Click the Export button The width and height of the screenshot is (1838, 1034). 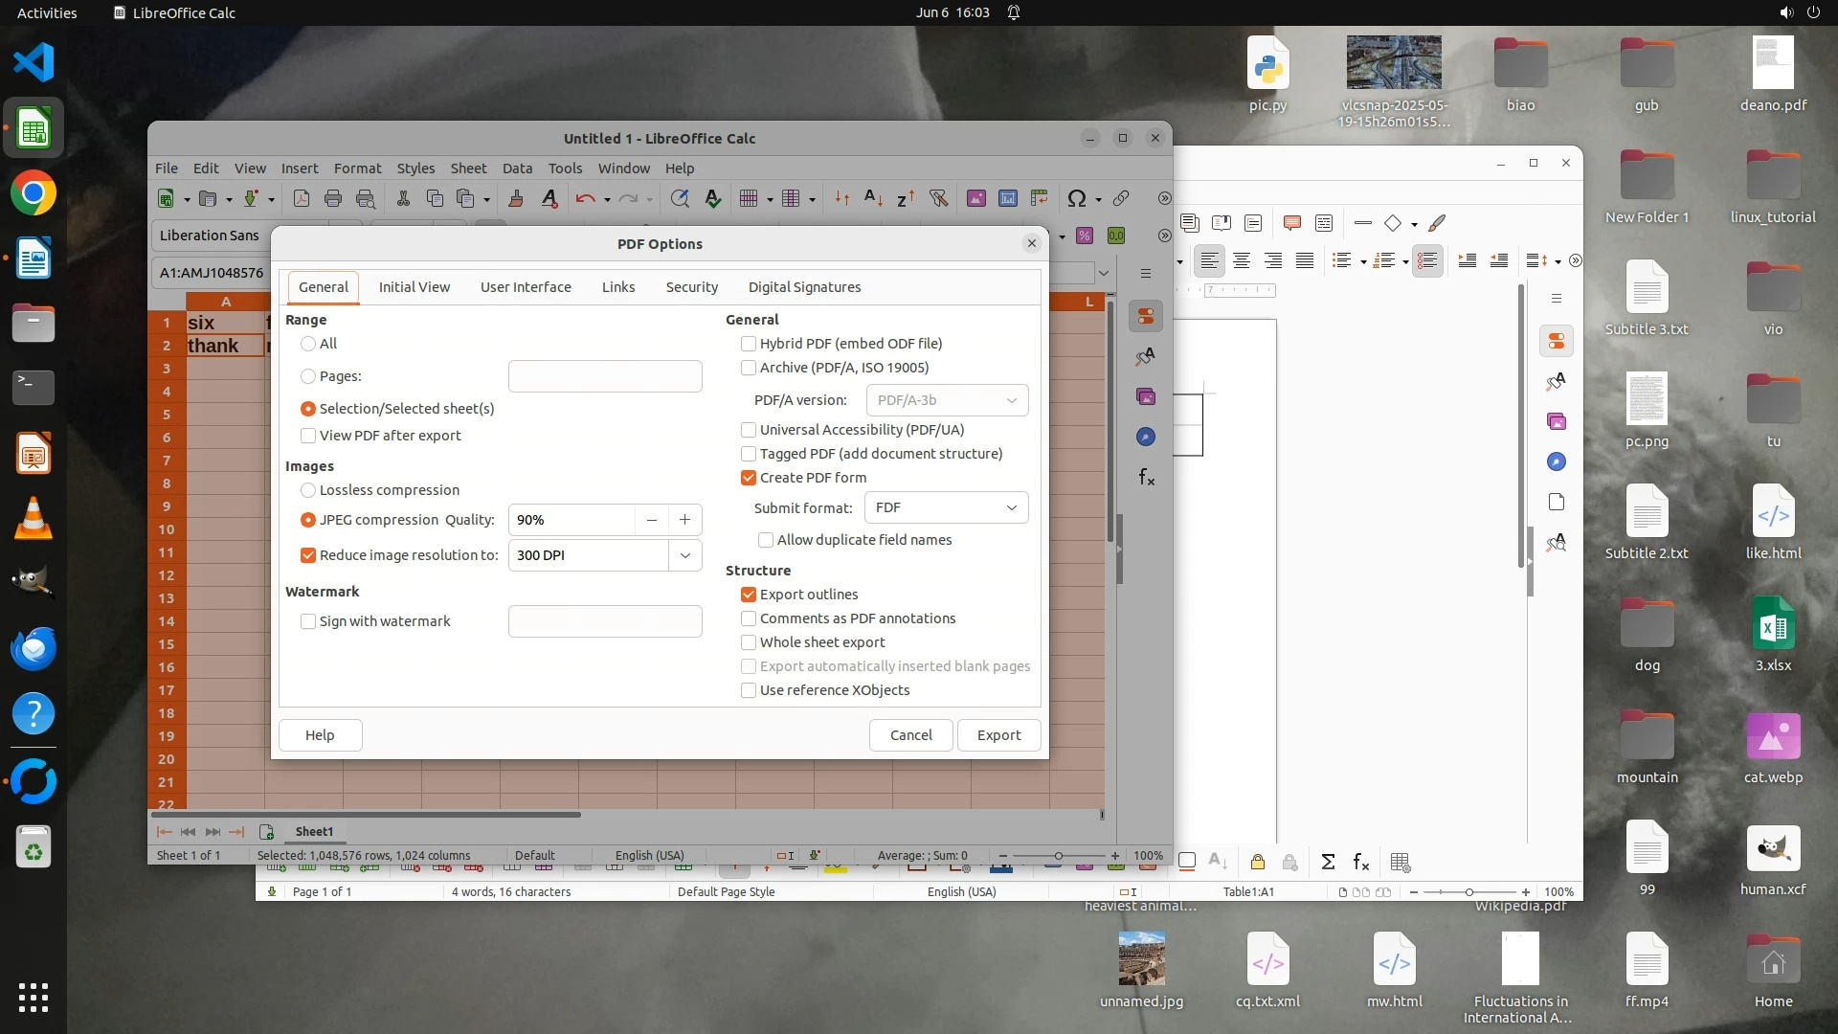(998, 735)
